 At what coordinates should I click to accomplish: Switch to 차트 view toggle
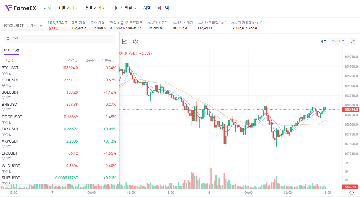pos(323,41)
